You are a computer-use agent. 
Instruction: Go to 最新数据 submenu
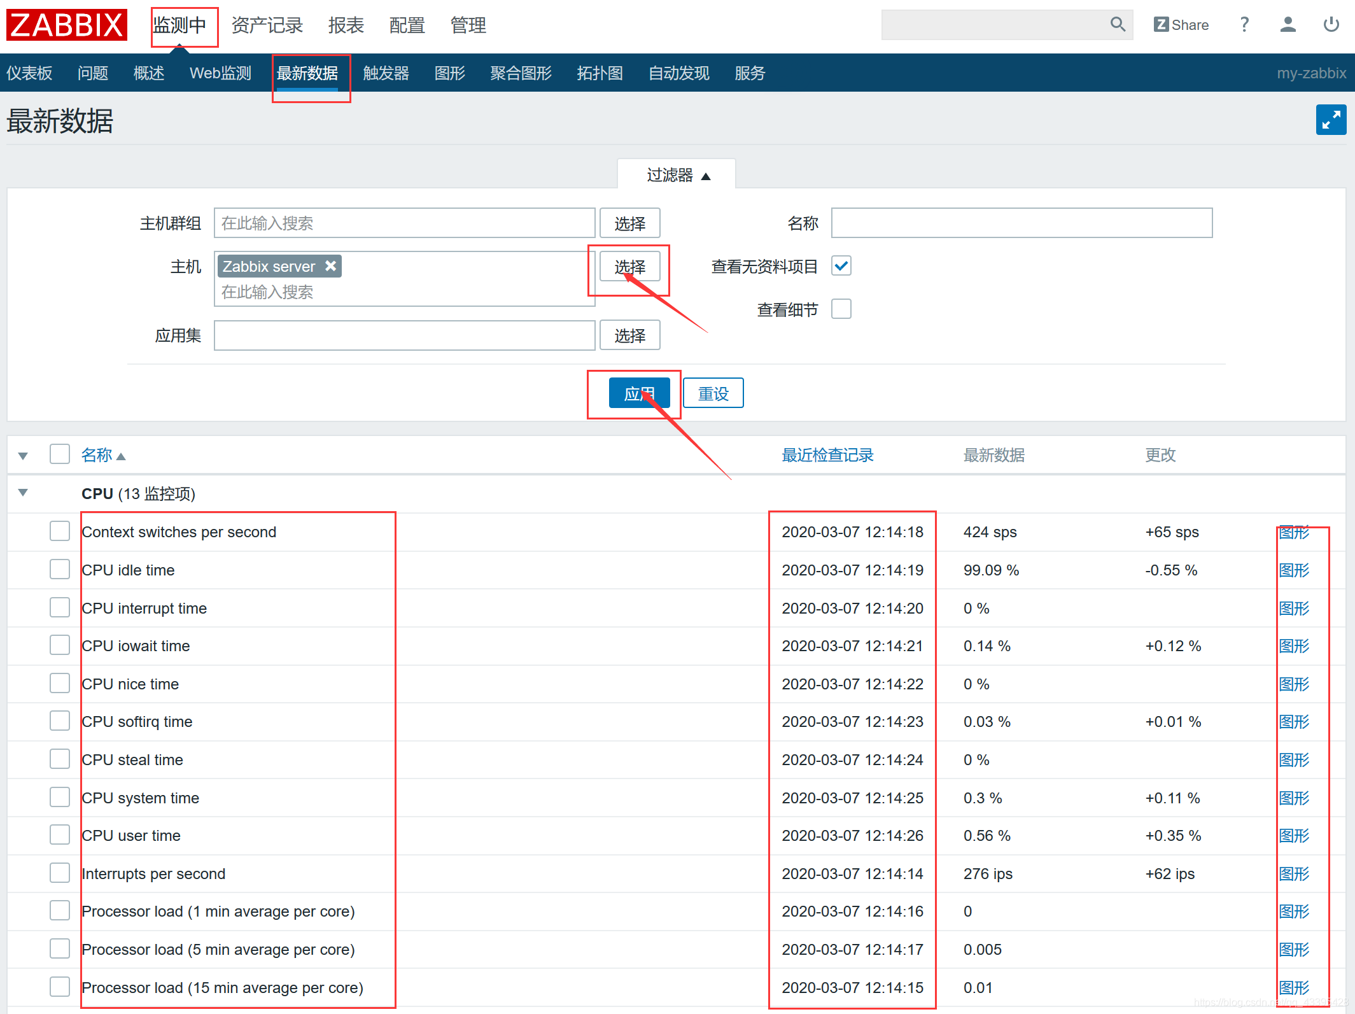click(307, 73)
